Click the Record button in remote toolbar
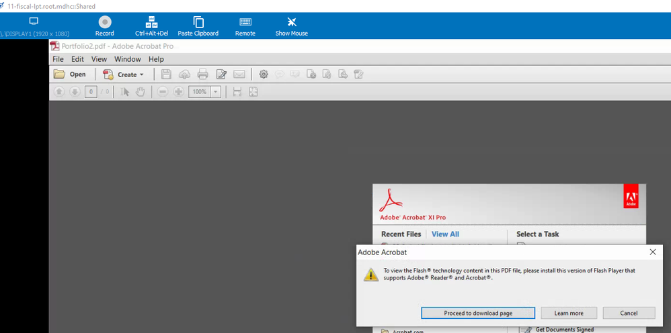This screenshot has width=671, height=333. pyautogui.click(x=104, y=26)
